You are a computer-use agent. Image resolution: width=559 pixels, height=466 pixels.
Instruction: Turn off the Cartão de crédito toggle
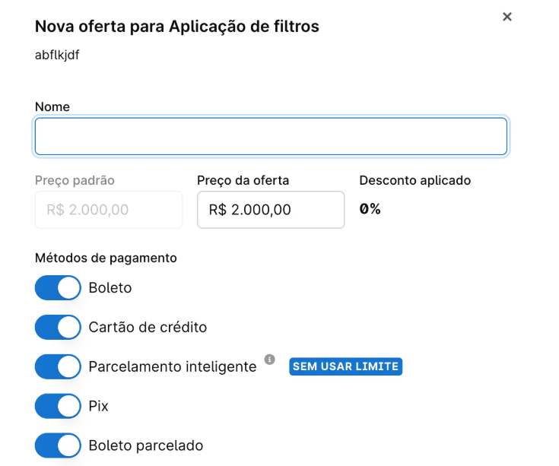tap(58, 328)
